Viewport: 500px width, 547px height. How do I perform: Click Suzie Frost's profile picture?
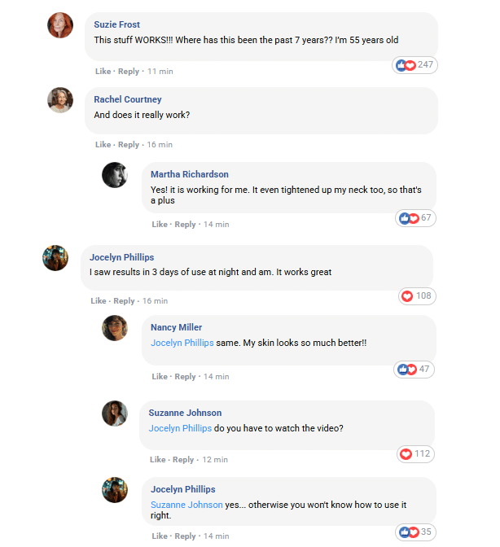(x=60, y=25)
